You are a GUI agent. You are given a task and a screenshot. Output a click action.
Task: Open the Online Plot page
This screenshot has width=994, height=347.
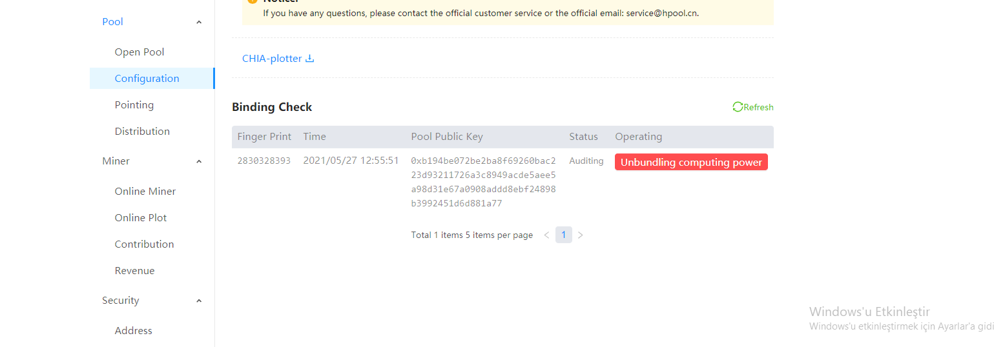click(141, 218)
